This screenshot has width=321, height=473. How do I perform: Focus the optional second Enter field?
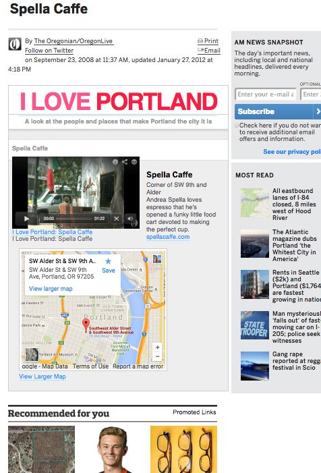(311, 94)
